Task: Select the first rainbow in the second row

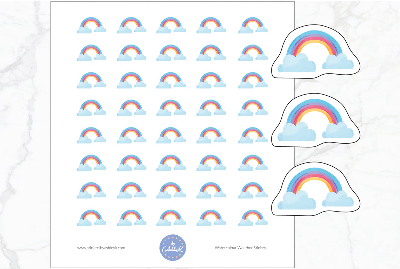Action: pyautogui.click(x=91, y=52)
